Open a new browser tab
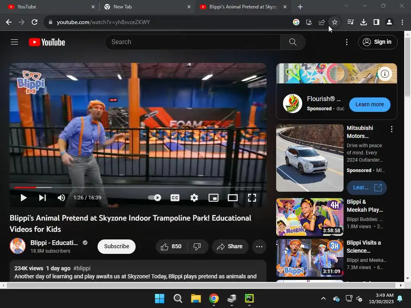 click(300, 7)
